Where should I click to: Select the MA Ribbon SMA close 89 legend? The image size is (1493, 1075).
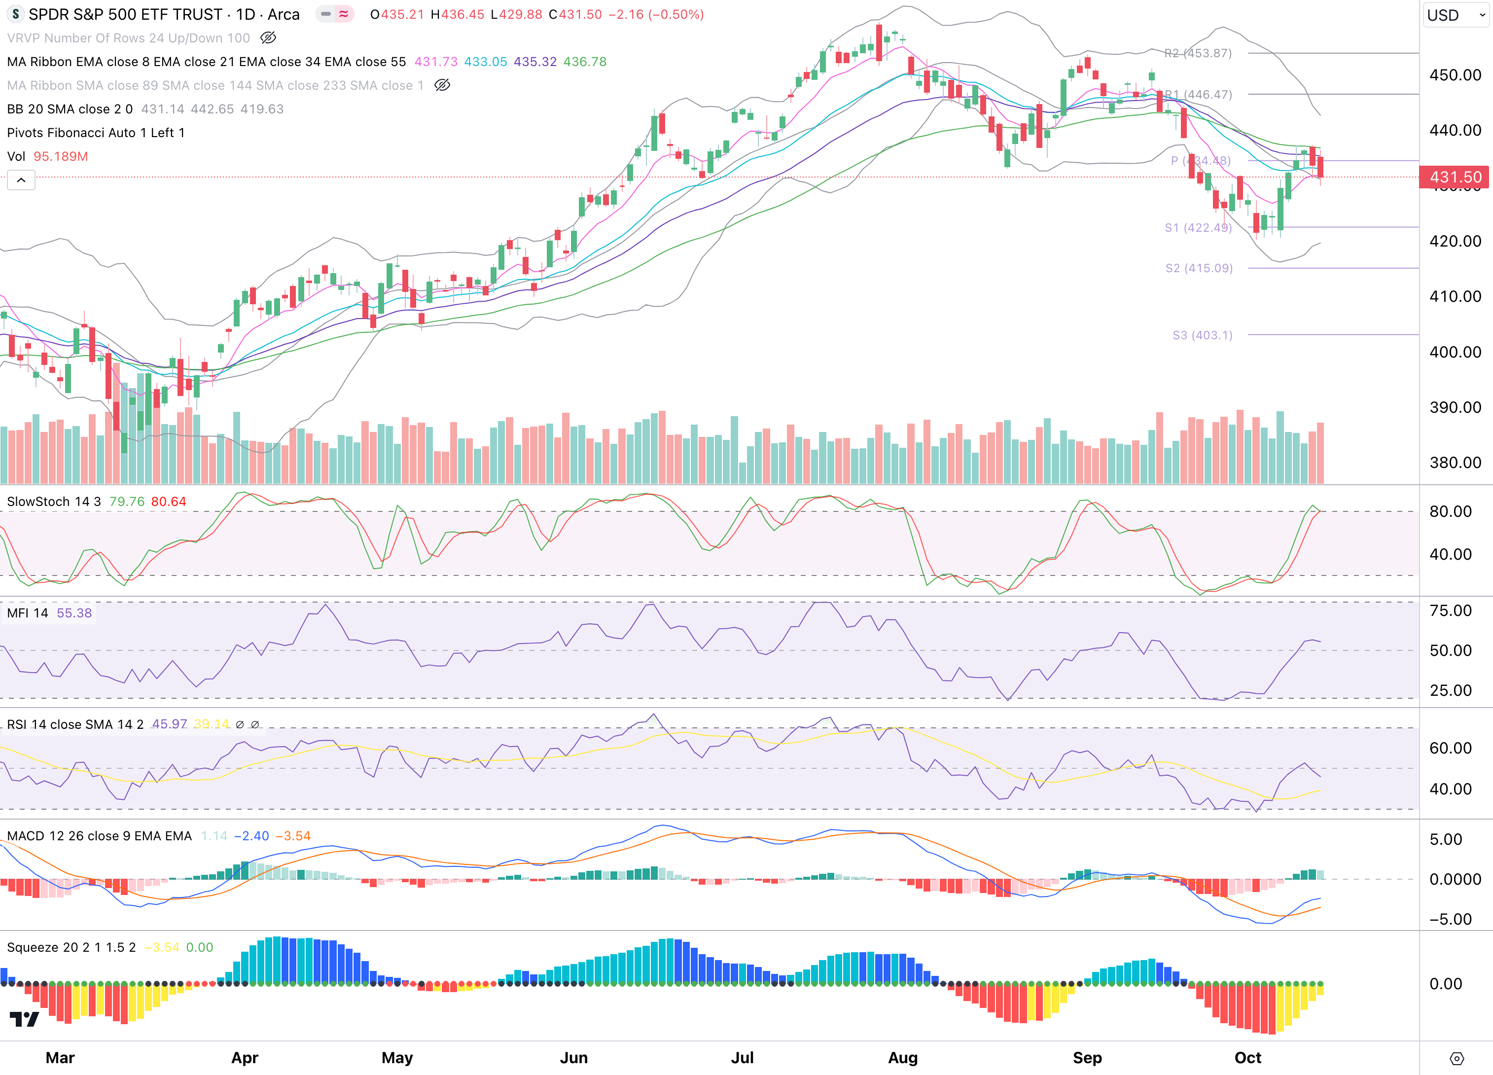coord(214,85)
